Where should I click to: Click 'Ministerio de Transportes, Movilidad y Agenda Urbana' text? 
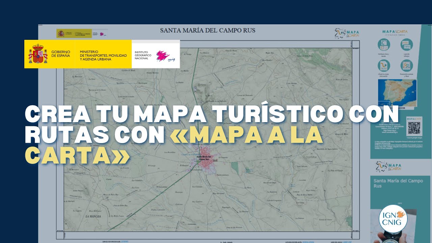click(103, 55)
